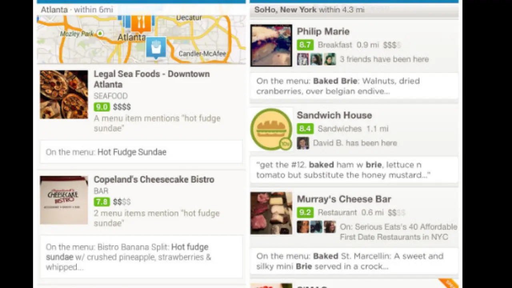Open Philip Marie photo thumbnail
Image resolution: width=512 pixels, height=288 pixels.
(272, 46)
